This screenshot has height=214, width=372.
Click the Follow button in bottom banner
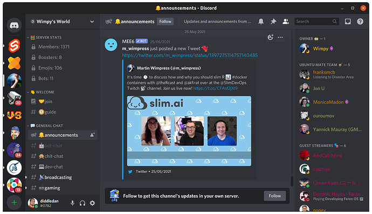tap(275, 196)
